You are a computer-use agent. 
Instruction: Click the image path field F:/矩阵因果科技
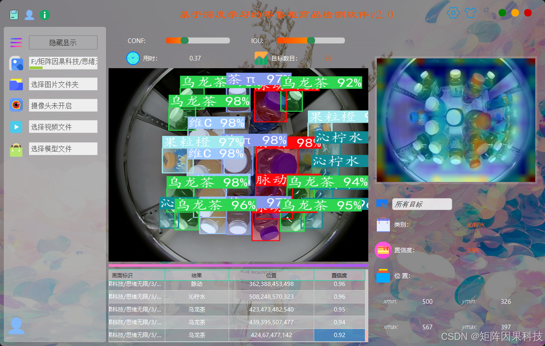click(63, 63)
